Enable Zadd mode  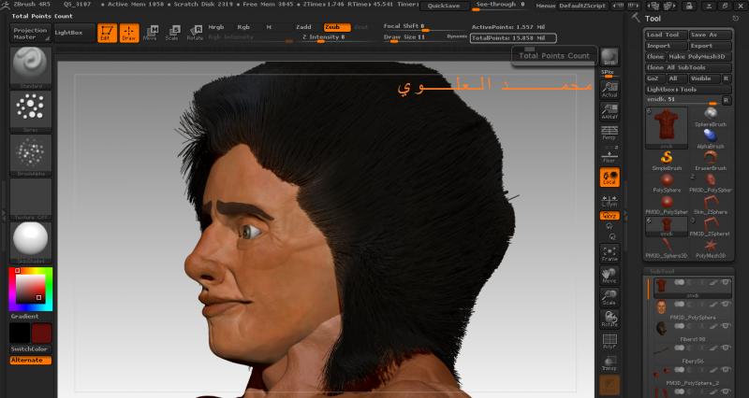pos(303,27)
